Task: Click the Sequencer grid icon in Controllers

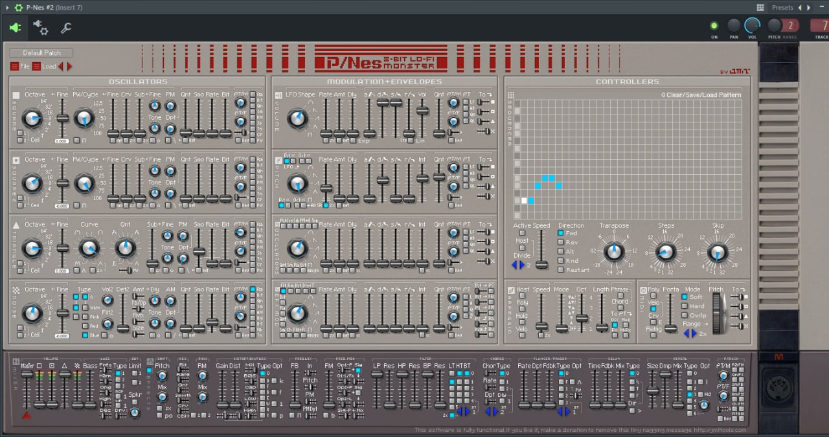Action: click(x=510, y=95)
